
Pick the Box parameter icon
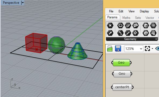coord(146,25)
